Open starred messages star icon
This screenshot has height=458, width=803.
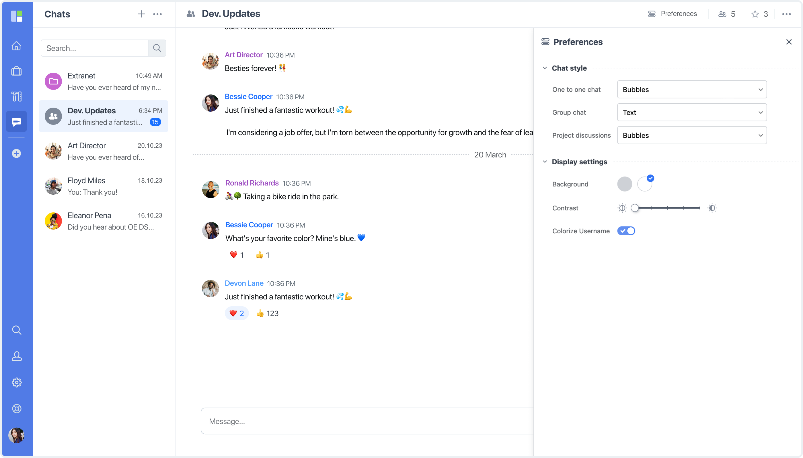[x=755, y=14]
